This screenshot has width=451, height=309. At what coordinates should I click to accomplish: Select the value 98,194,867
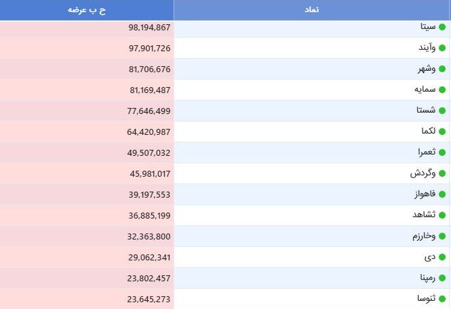coord(149,28)
